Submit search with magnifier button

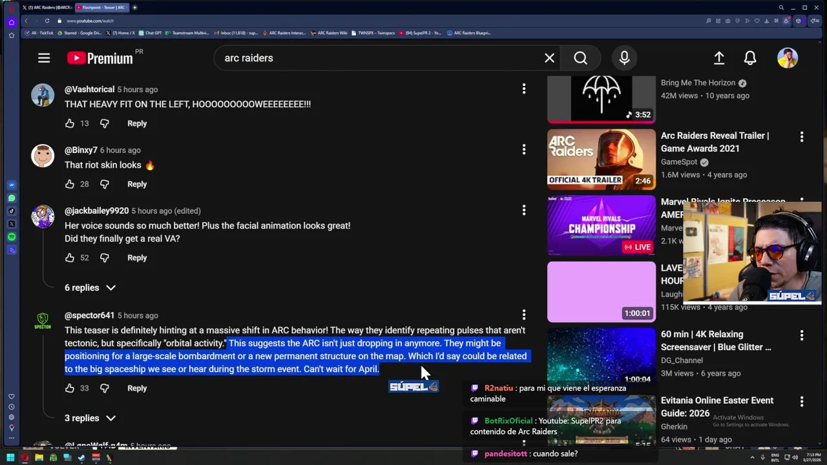click(580, 58)
